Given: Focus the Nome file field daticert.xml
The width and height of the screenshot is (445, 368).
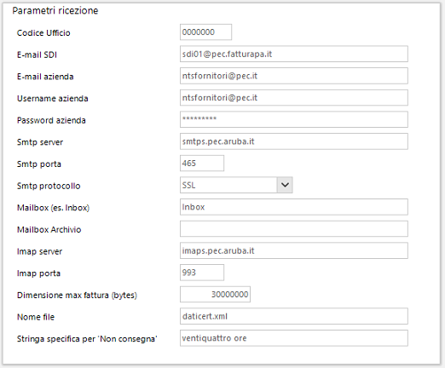Looking at the screenshot, I should coord(294,316).
